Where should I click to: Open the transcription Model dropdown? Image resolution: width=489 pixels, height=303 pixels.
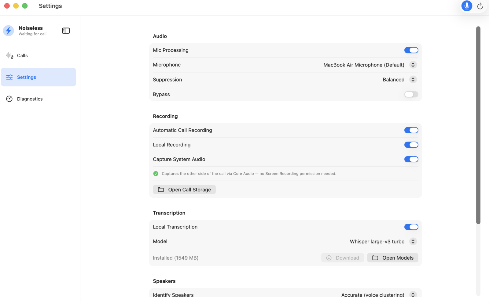pos(413,241)
